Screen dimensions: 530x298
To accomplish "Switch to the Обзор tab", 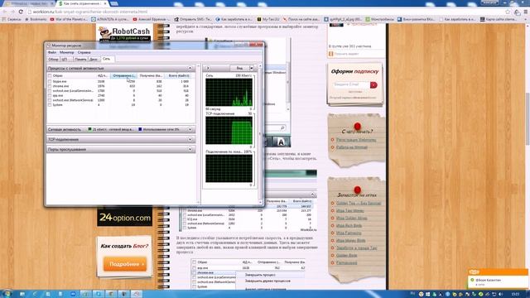I will [53, 59].
